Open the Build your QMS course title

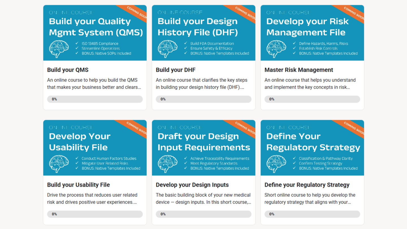68,70
